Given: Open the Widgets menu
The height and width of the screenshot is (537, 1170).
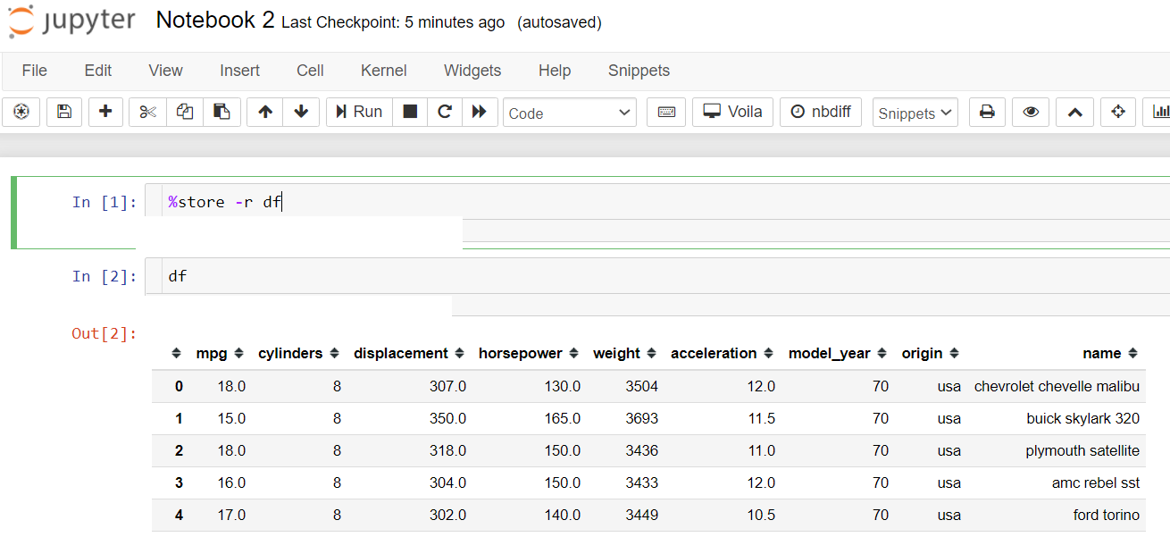Looking at the screenshot, I should coord(472,71).
